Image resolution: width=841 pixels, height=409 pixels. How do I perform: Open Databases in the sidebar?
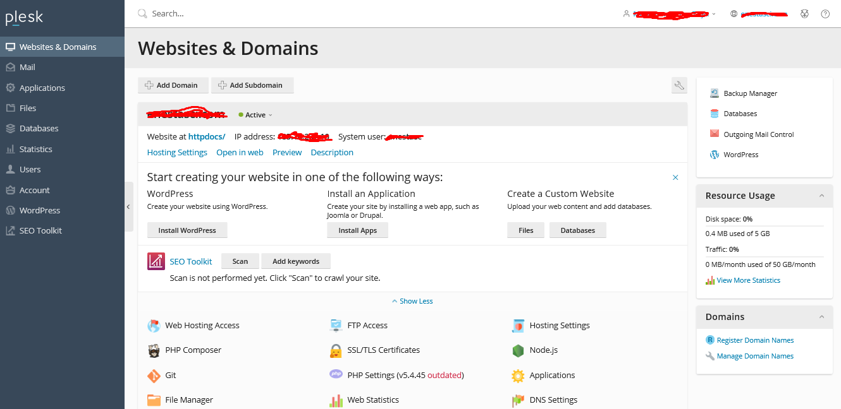click(x=62, y=128)
